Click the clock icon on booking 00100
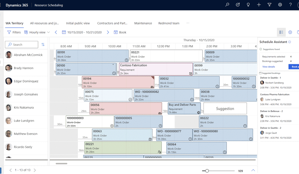This screenshot has height=174, width=299. click(x=114, y=73)
